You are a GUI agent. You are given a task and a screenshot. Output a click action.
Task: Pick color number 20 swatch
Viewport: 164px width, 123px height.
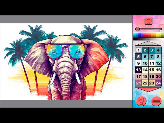coord(158,76)
